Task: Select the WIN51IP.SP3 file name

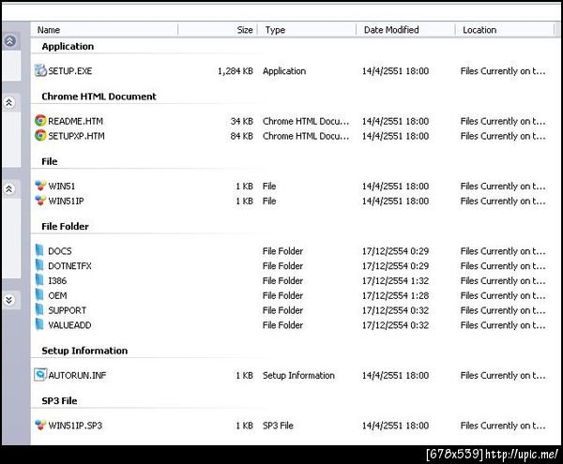Action: (75, 426)
